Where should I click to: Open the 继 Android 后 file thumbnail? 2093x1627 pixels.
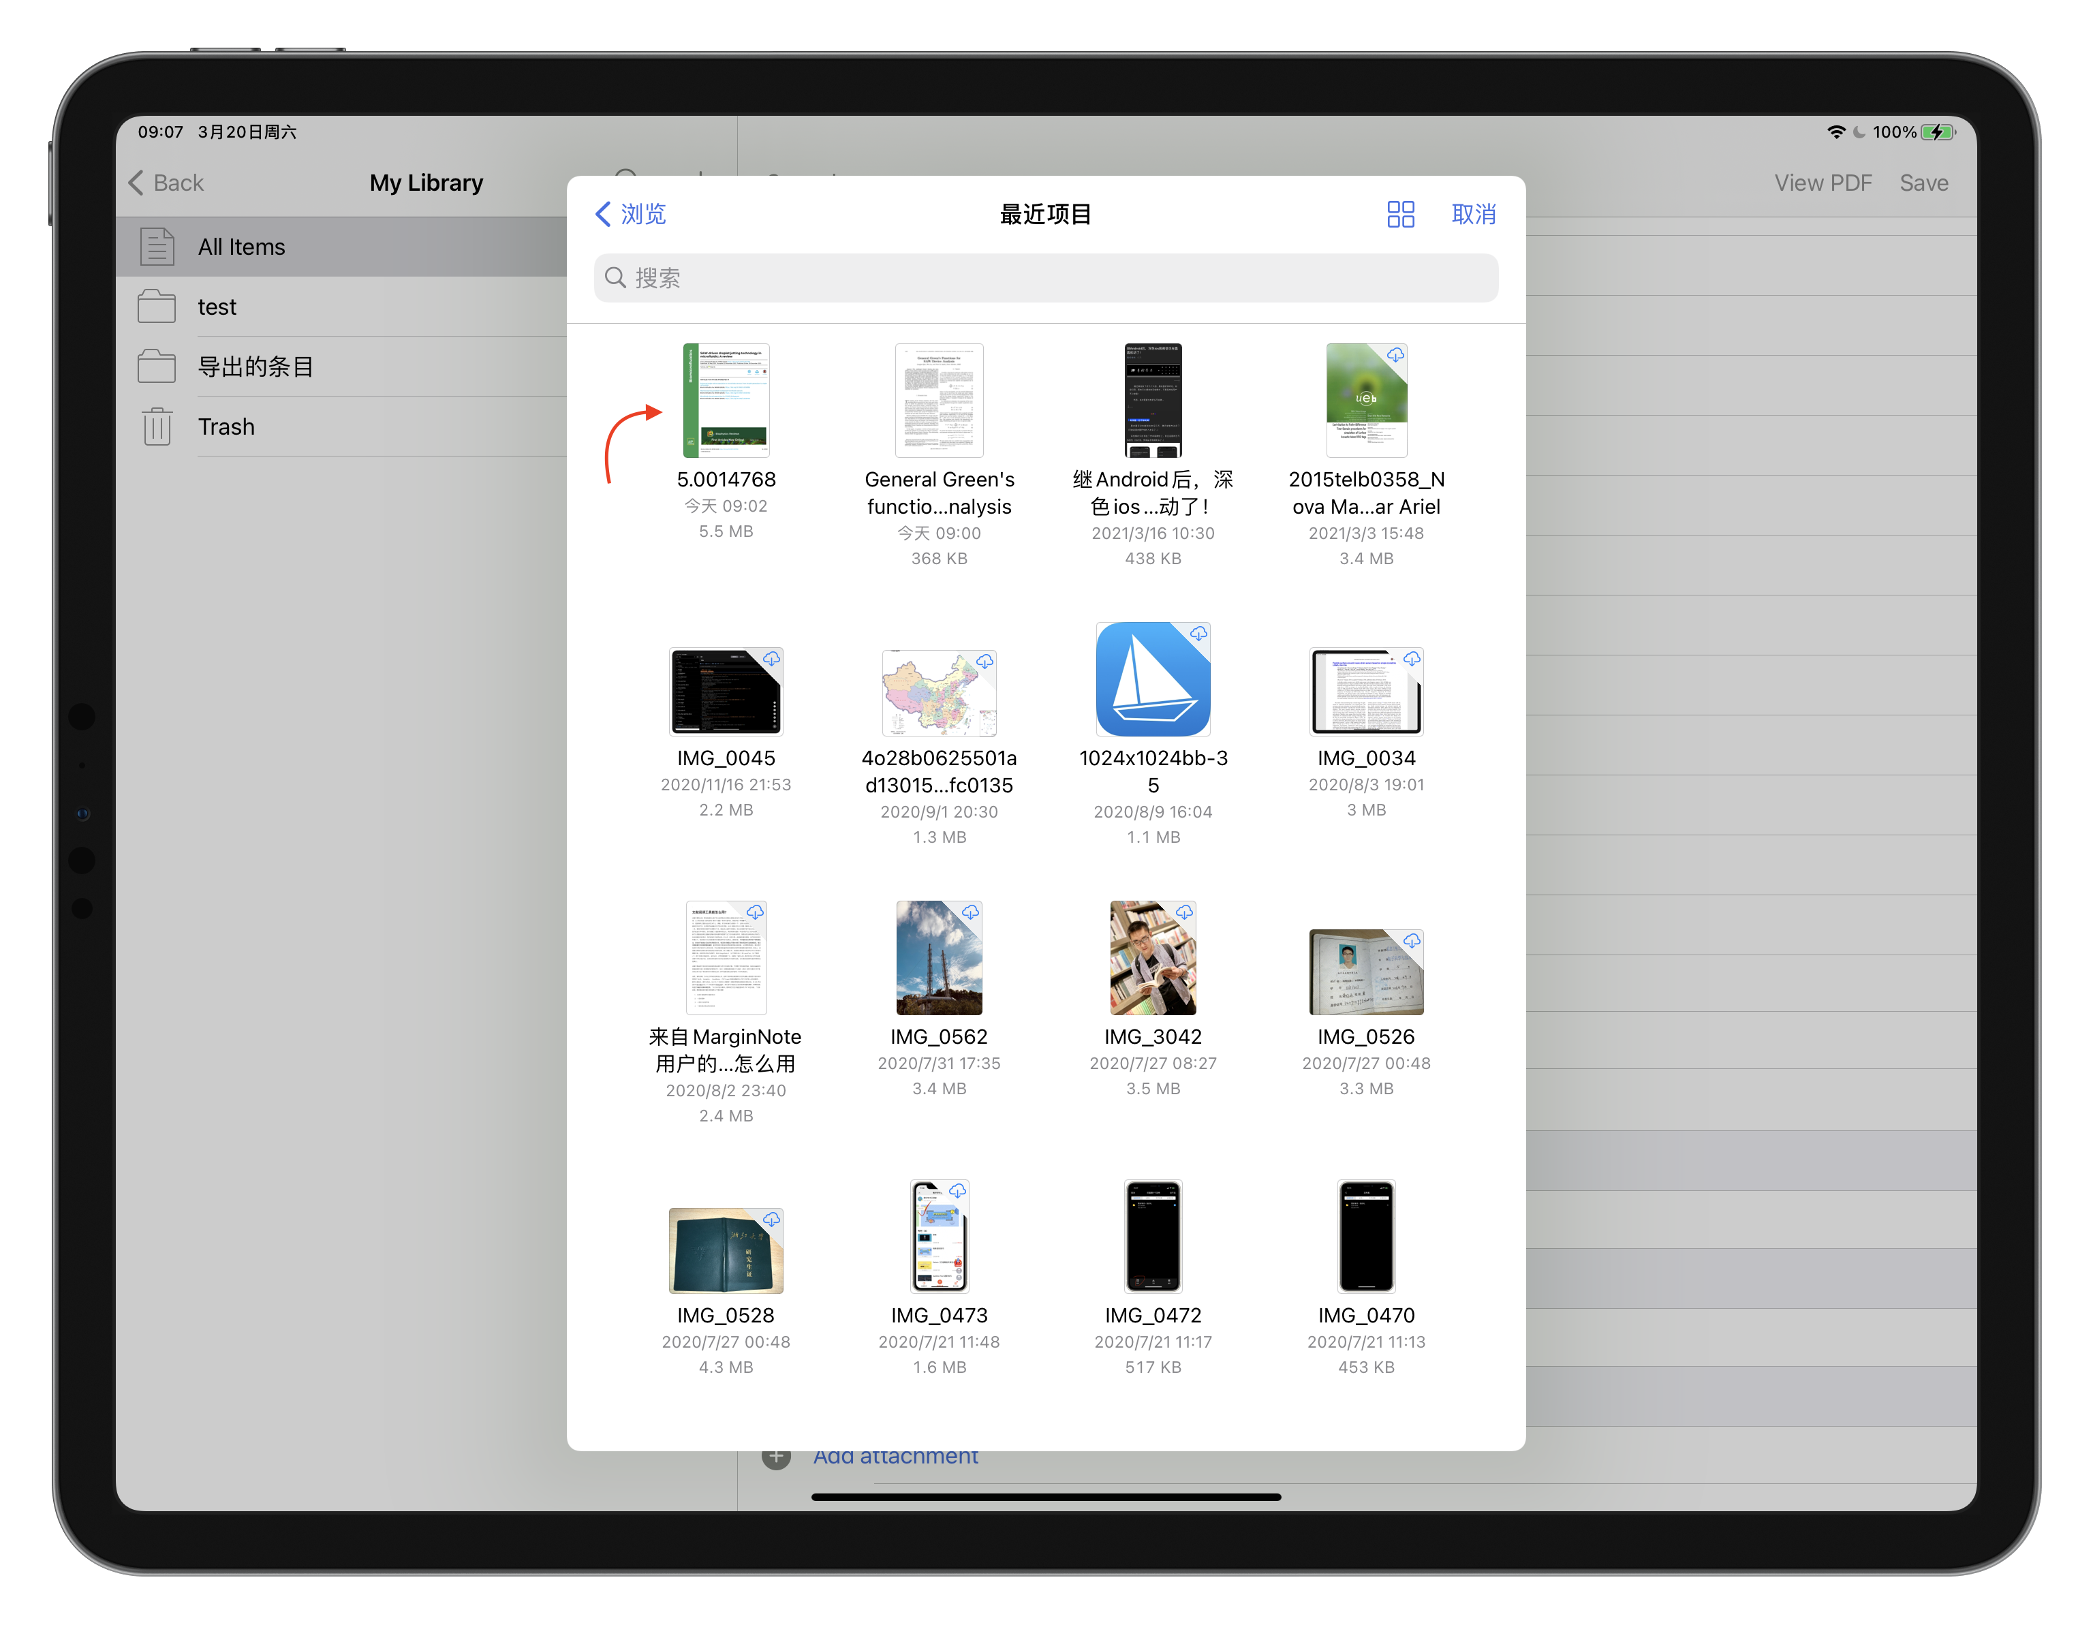(x=1153, y=401)
